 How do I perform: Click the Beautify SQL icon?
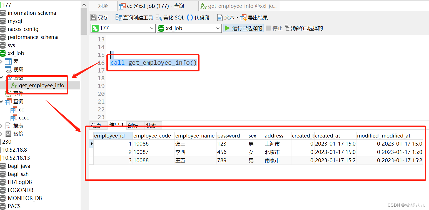pyautogui.click(x=159, y=17)
